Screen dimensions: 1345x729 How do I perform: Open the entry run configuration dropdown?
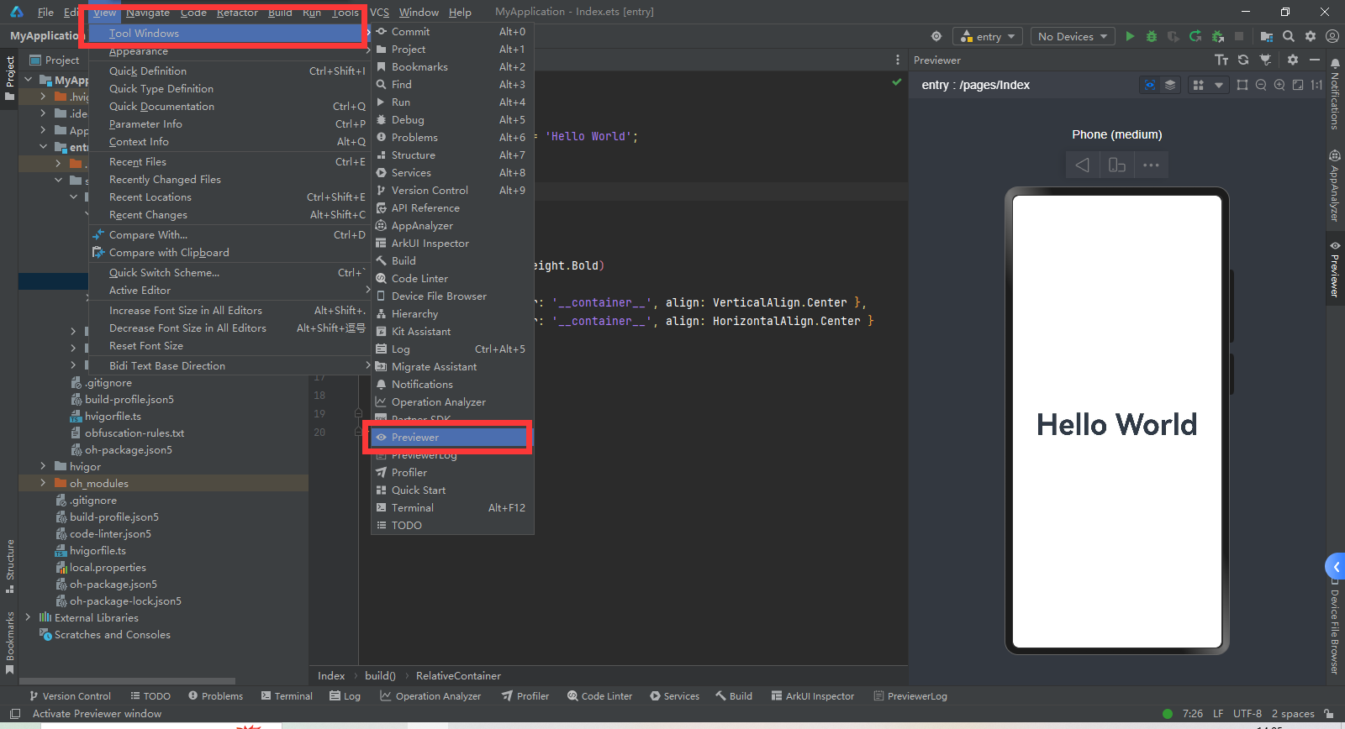[989, 36]
